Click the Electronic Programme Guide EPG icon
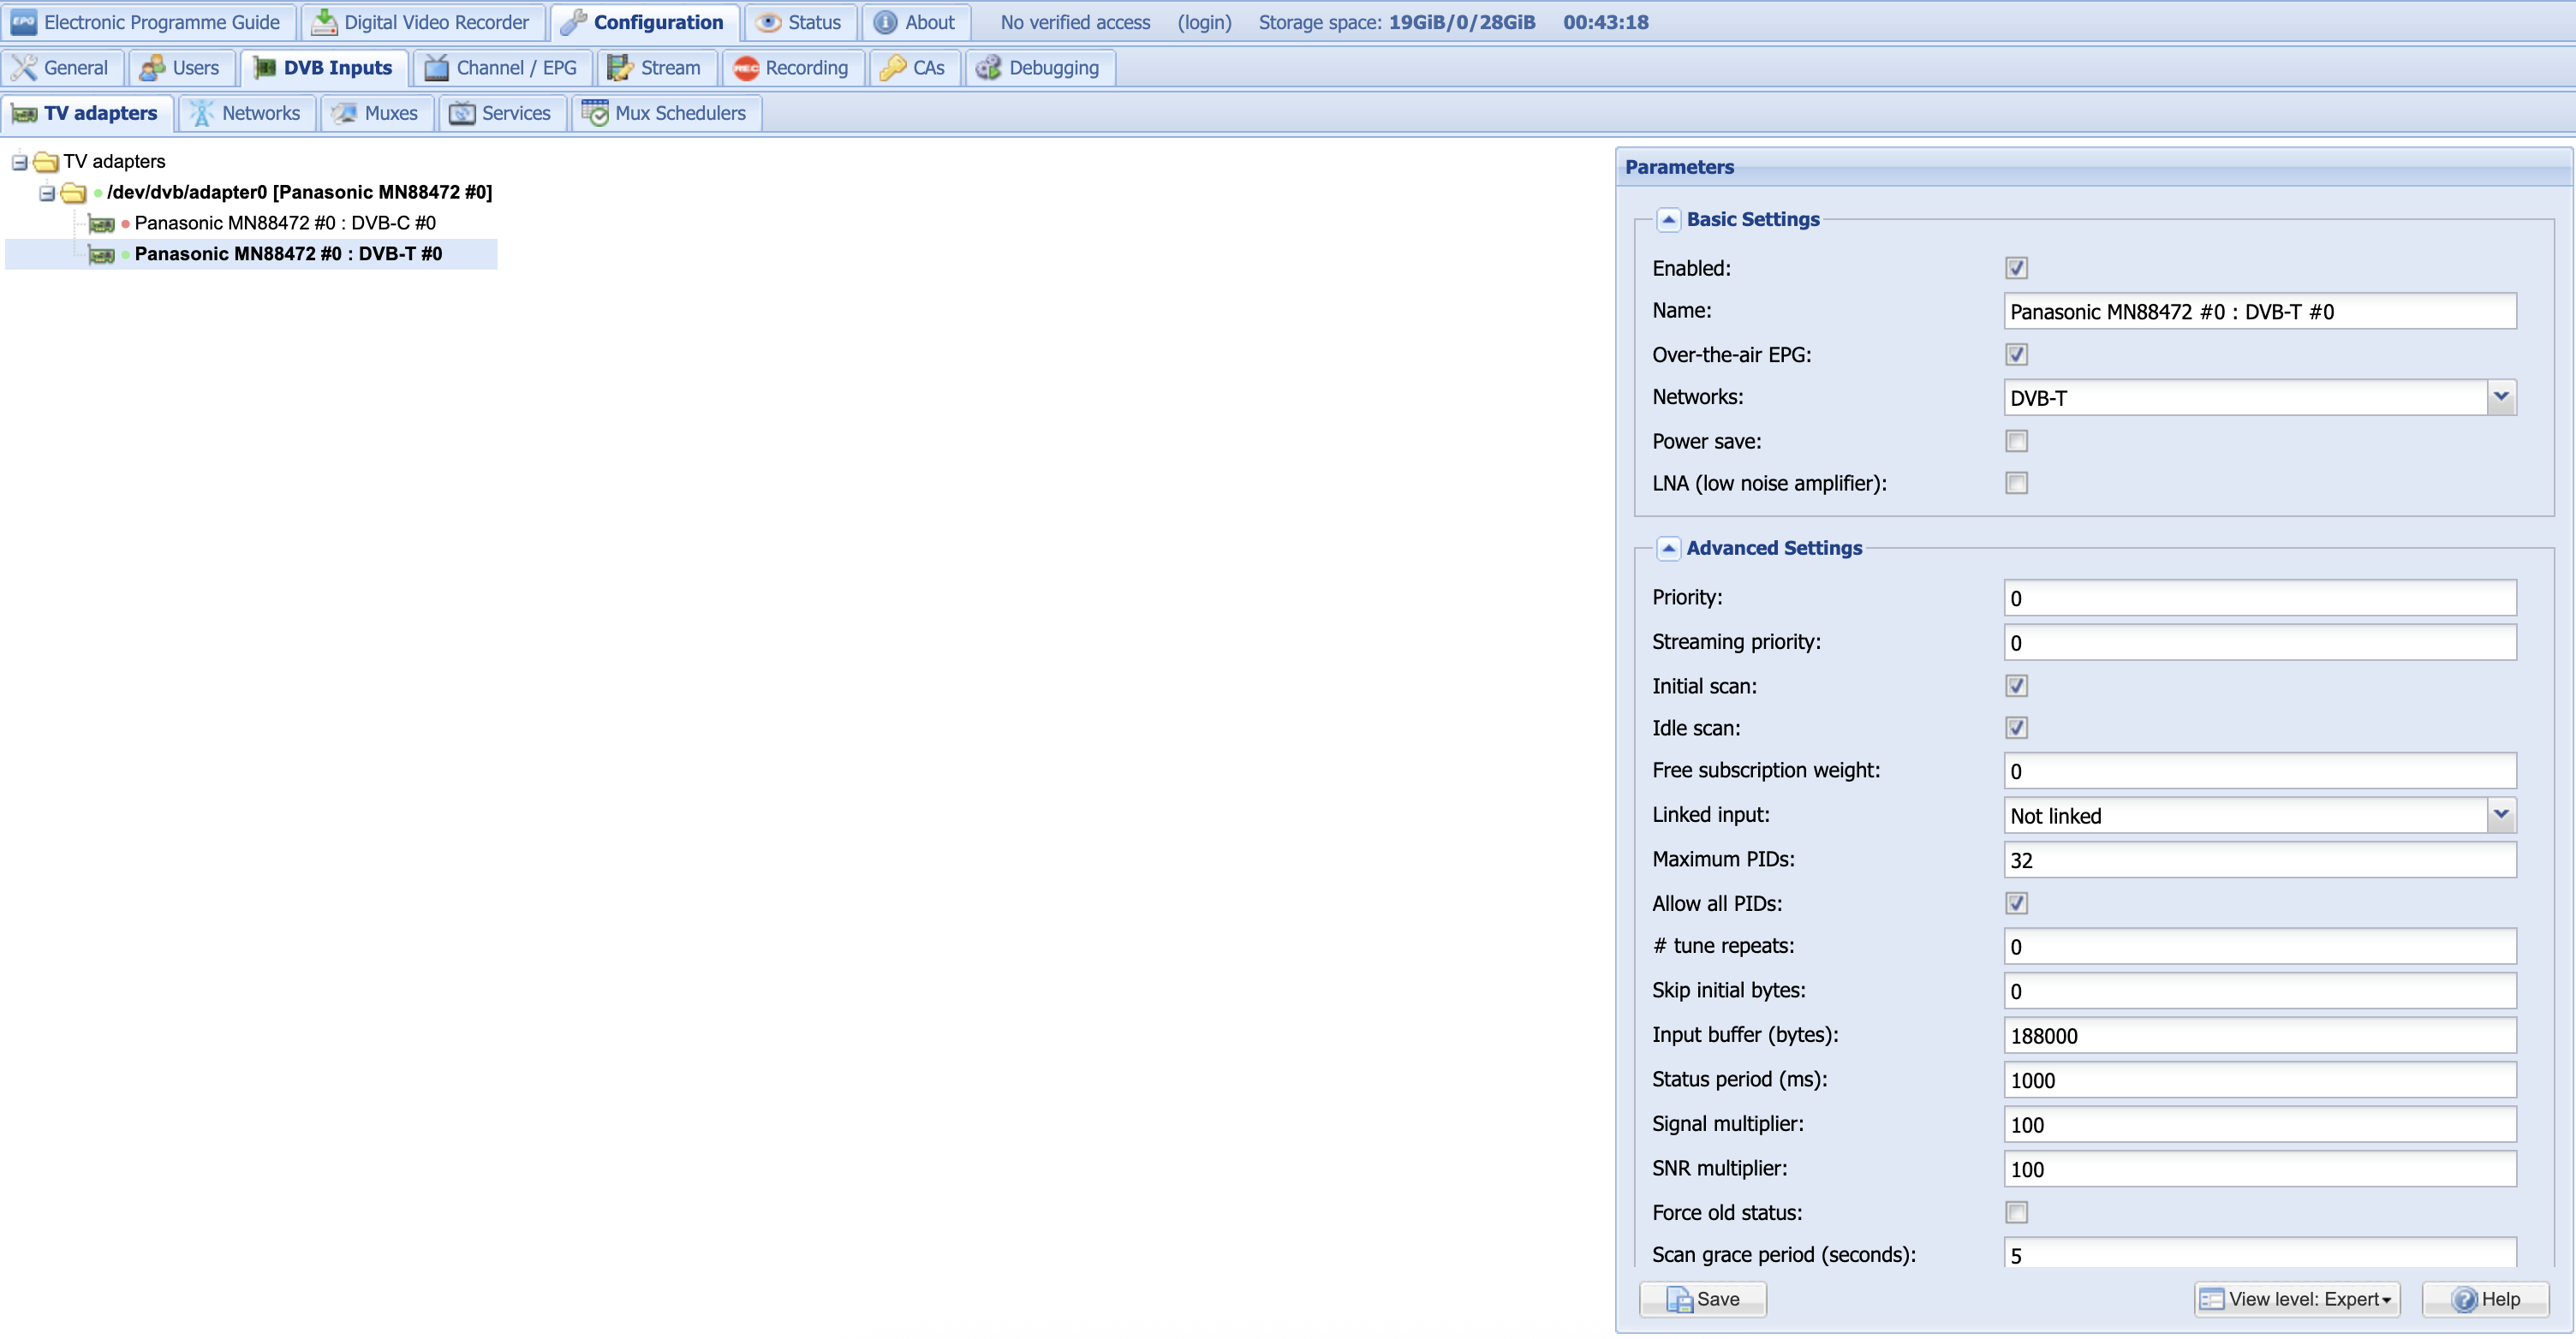 pos(23,22)
